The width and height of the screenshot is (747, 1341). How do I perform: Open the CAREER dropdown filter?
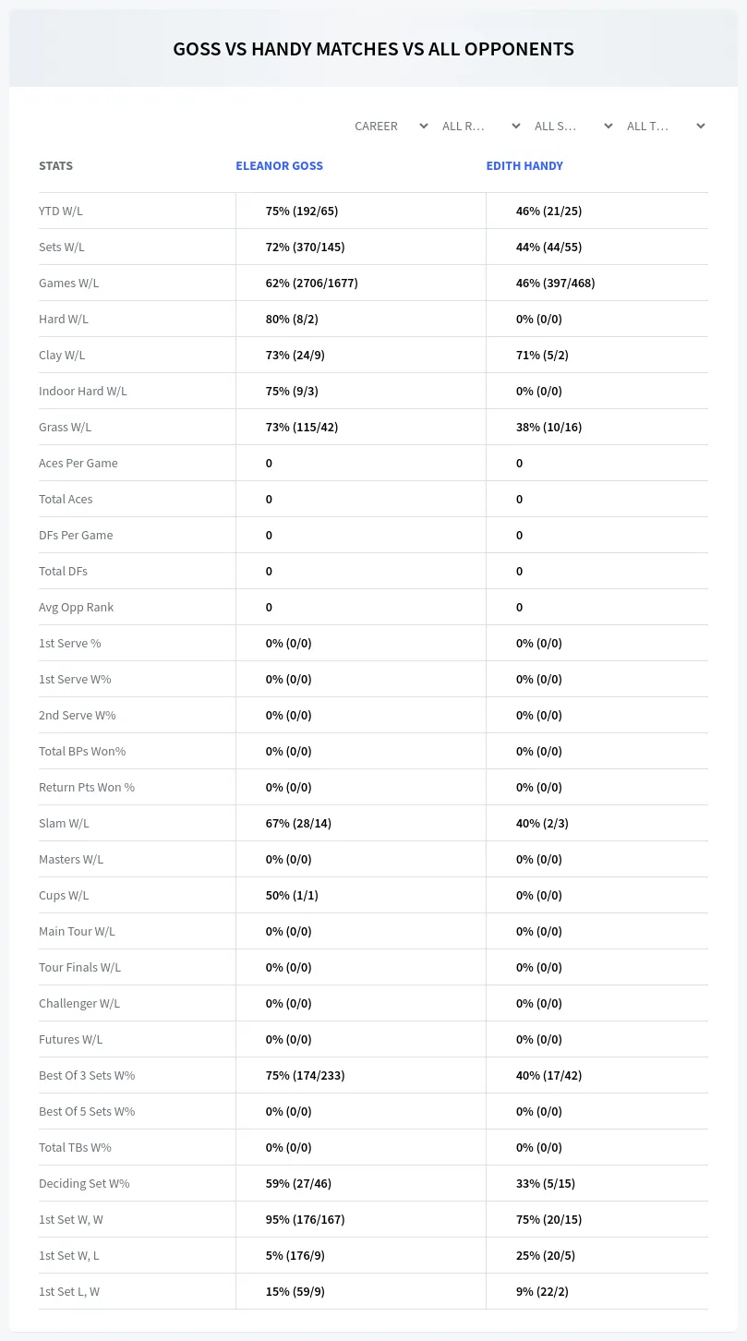(x=389, y=126)
